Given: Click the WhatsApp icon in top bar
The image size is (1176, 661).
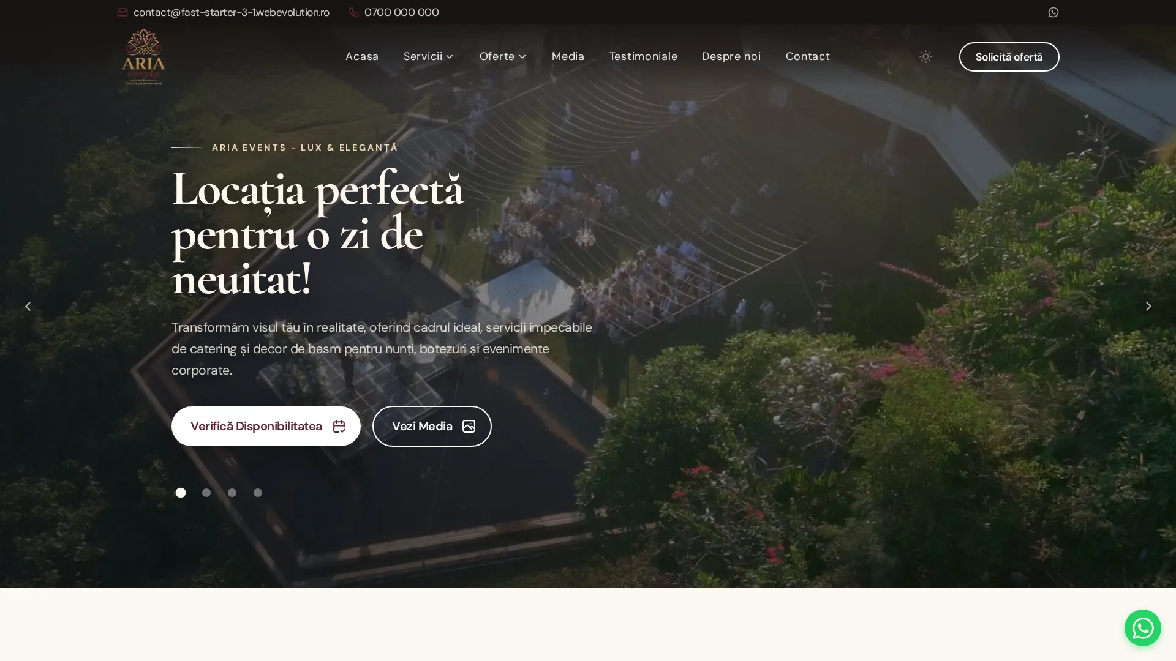Looking at the screenshot, I should tap(1053, 12).
